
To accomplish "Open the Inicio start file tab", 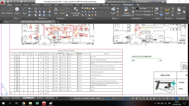I will coord(6,22).
